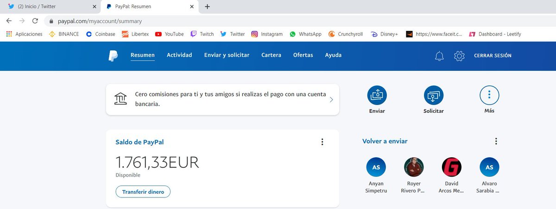Open the WhatsApp bookmark
Image resolution: width=556 pixels, height=209 pixels.
point(305,34)
